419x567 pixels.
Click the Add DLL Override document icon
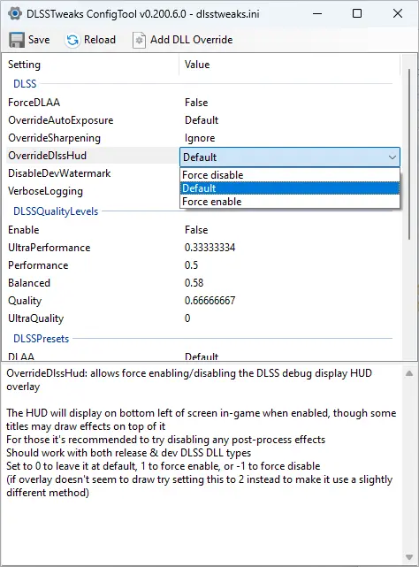tap(139, 40)
